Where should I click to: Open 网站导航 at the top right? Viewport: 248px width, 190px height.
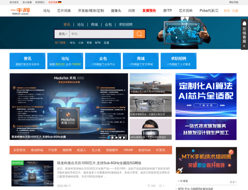coord(234,2)
